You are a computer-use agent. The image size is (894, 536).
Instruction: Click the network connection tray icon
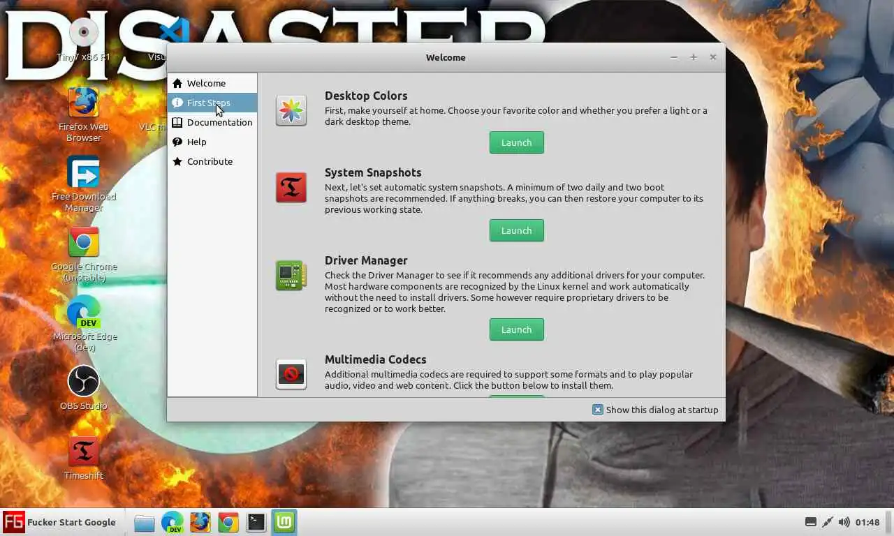(x=828, y=522)
